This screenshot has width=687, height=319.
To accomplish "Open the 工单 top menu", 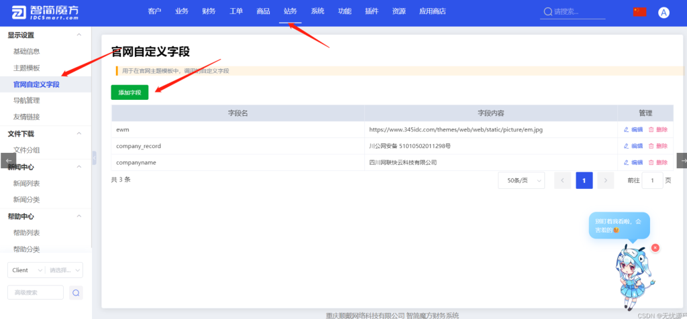I will tap(236, 11).
